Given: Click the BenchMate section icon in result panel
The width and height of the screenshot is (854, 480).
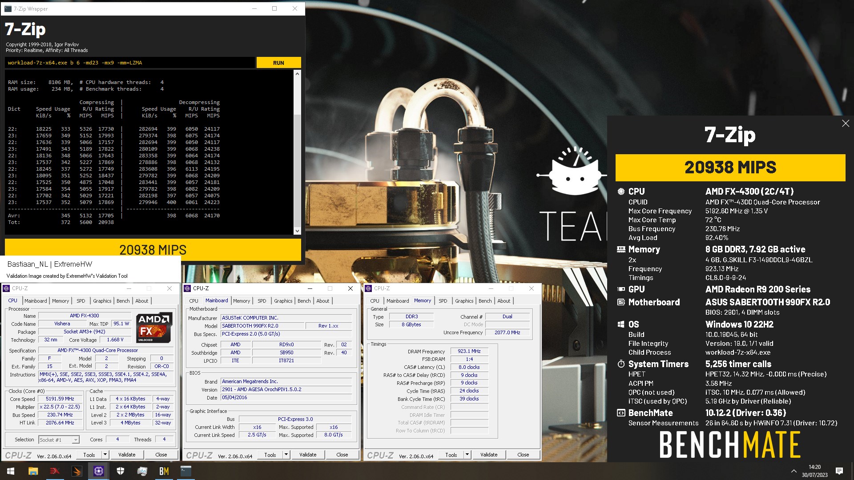Looking at the screenshot, I should [621, 413].
